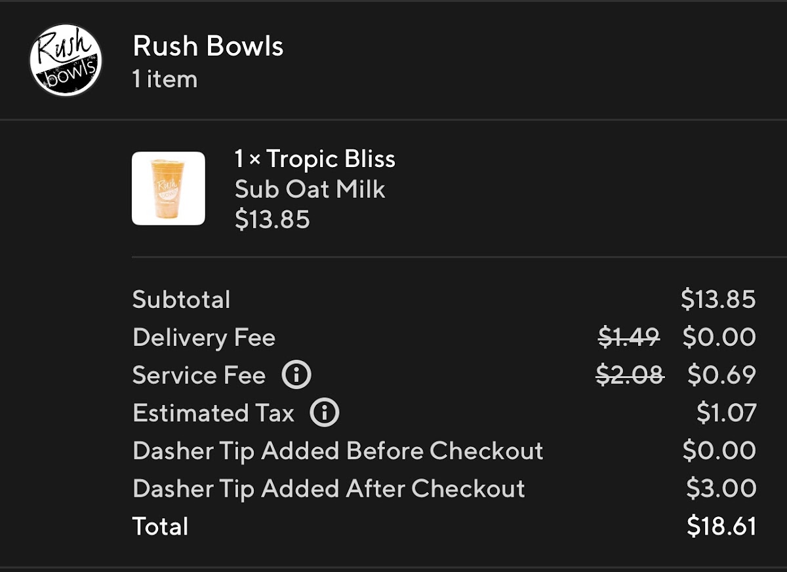Click the Subtotal row
The image size is (787, 572).
[x=181, y=299]
